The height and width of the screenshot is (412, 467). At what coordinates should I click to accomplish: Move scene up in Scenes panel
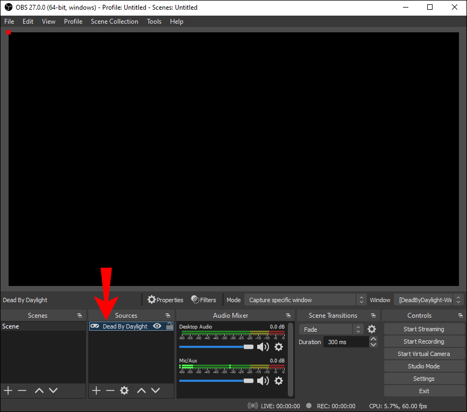click(x=39, y=390)
